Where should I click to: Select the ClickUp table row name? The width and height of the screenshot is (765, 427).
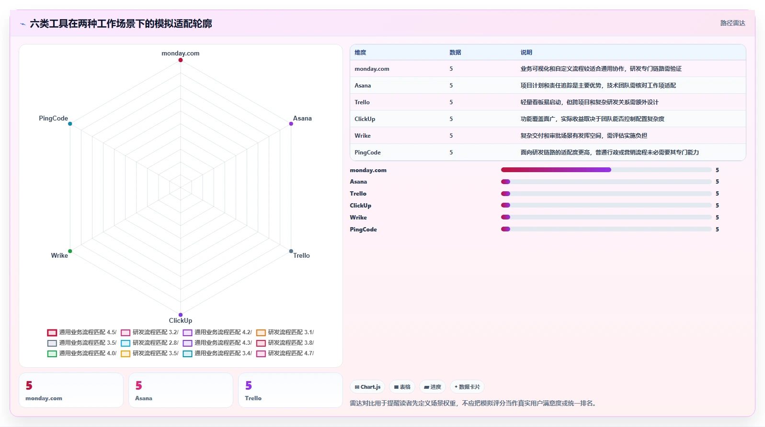365,119
